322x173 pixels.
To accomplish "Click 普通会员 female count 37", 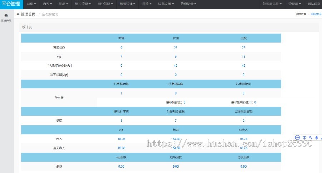I will (176, 47).
